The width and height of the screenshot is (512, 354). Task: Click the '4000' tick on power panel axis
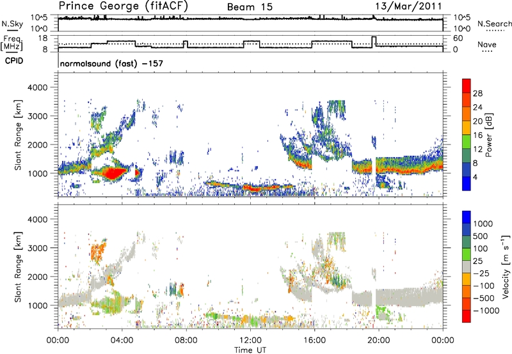39,88
